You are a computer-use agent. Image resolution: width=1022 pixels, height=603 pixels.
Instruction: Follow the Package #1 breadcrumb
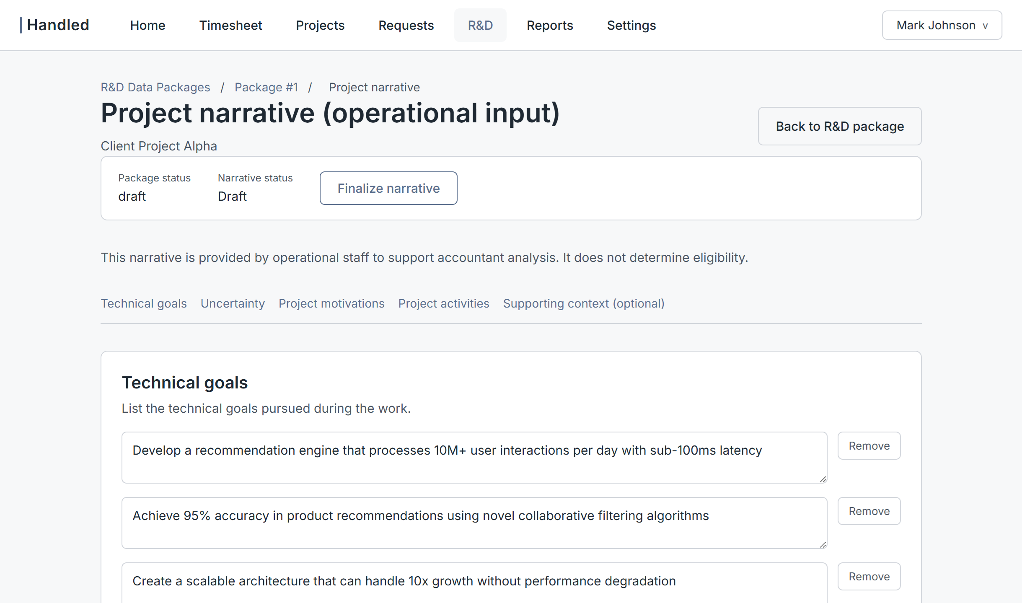point(266,87)
